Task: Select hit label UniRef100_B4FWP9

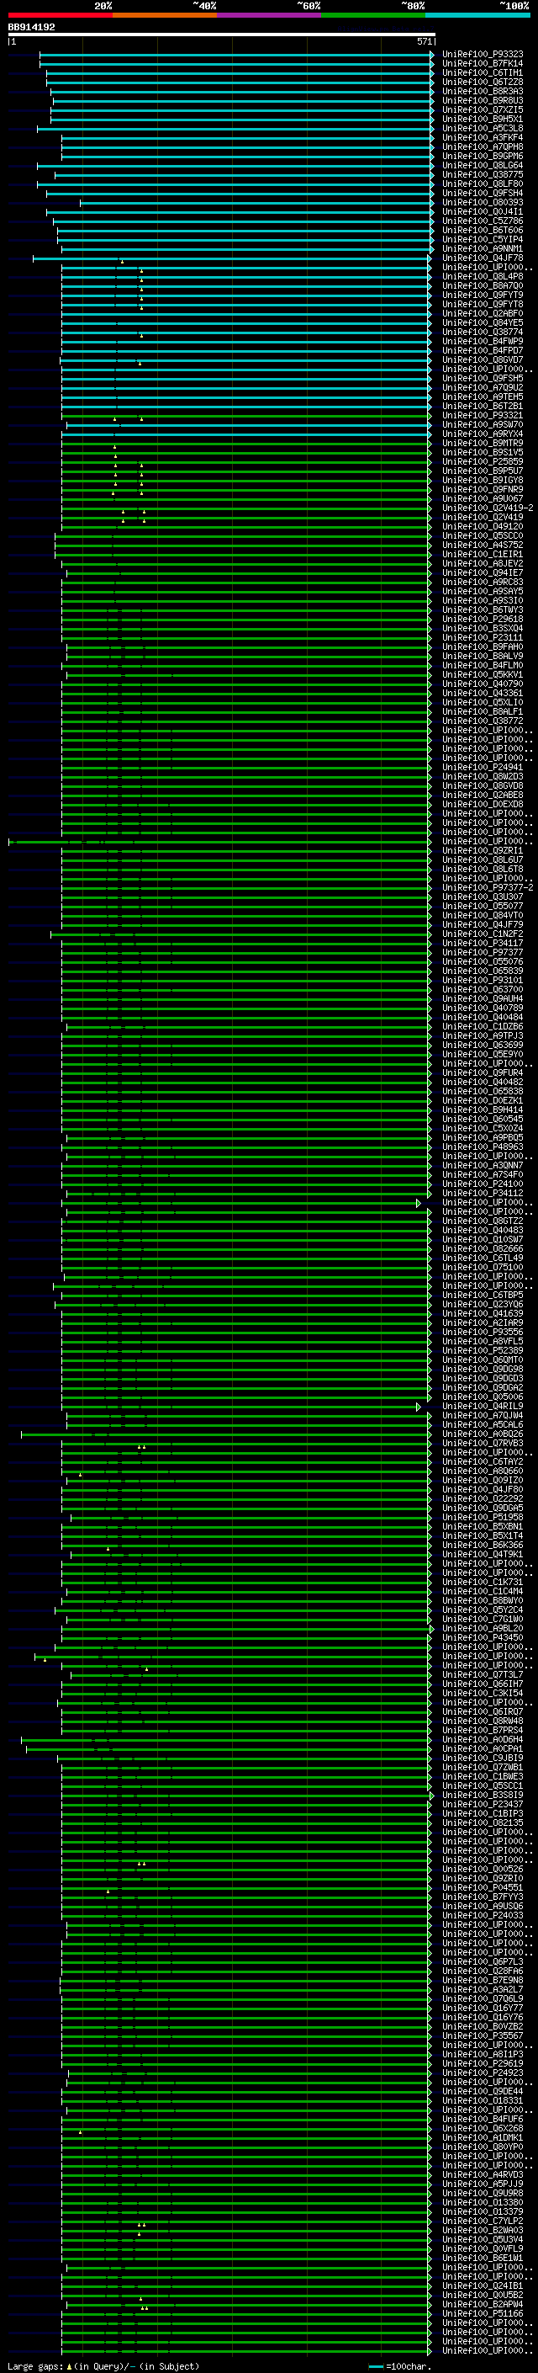Action: [483, 342]
